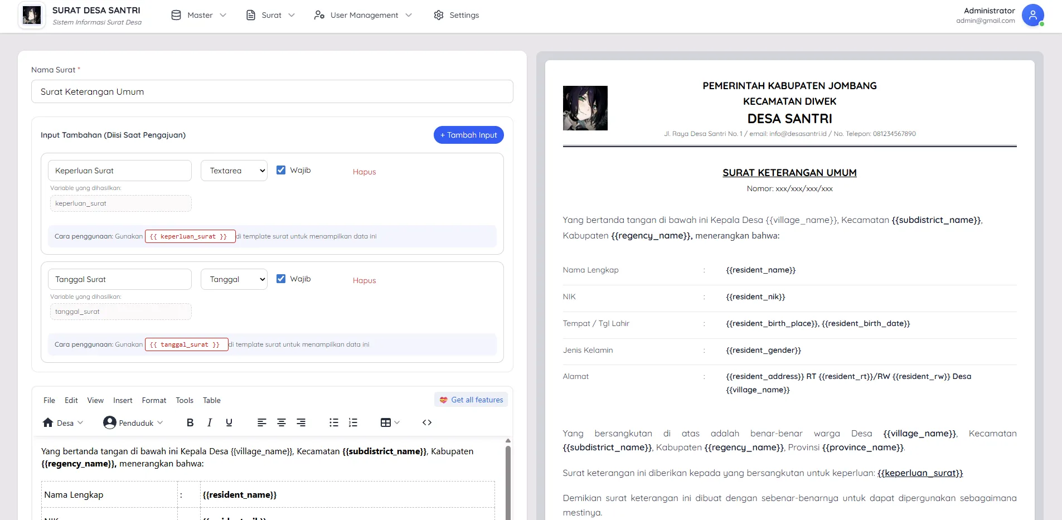Insert a bullet list
This screenshot has height=520, width=1062.
tap(334, 422)
